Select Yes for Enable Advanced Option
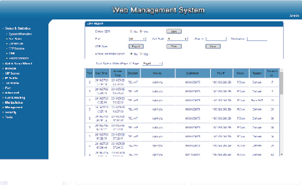The width and height of the screenshot is (302, 185). pyautogui.click(x=141, y=54)
